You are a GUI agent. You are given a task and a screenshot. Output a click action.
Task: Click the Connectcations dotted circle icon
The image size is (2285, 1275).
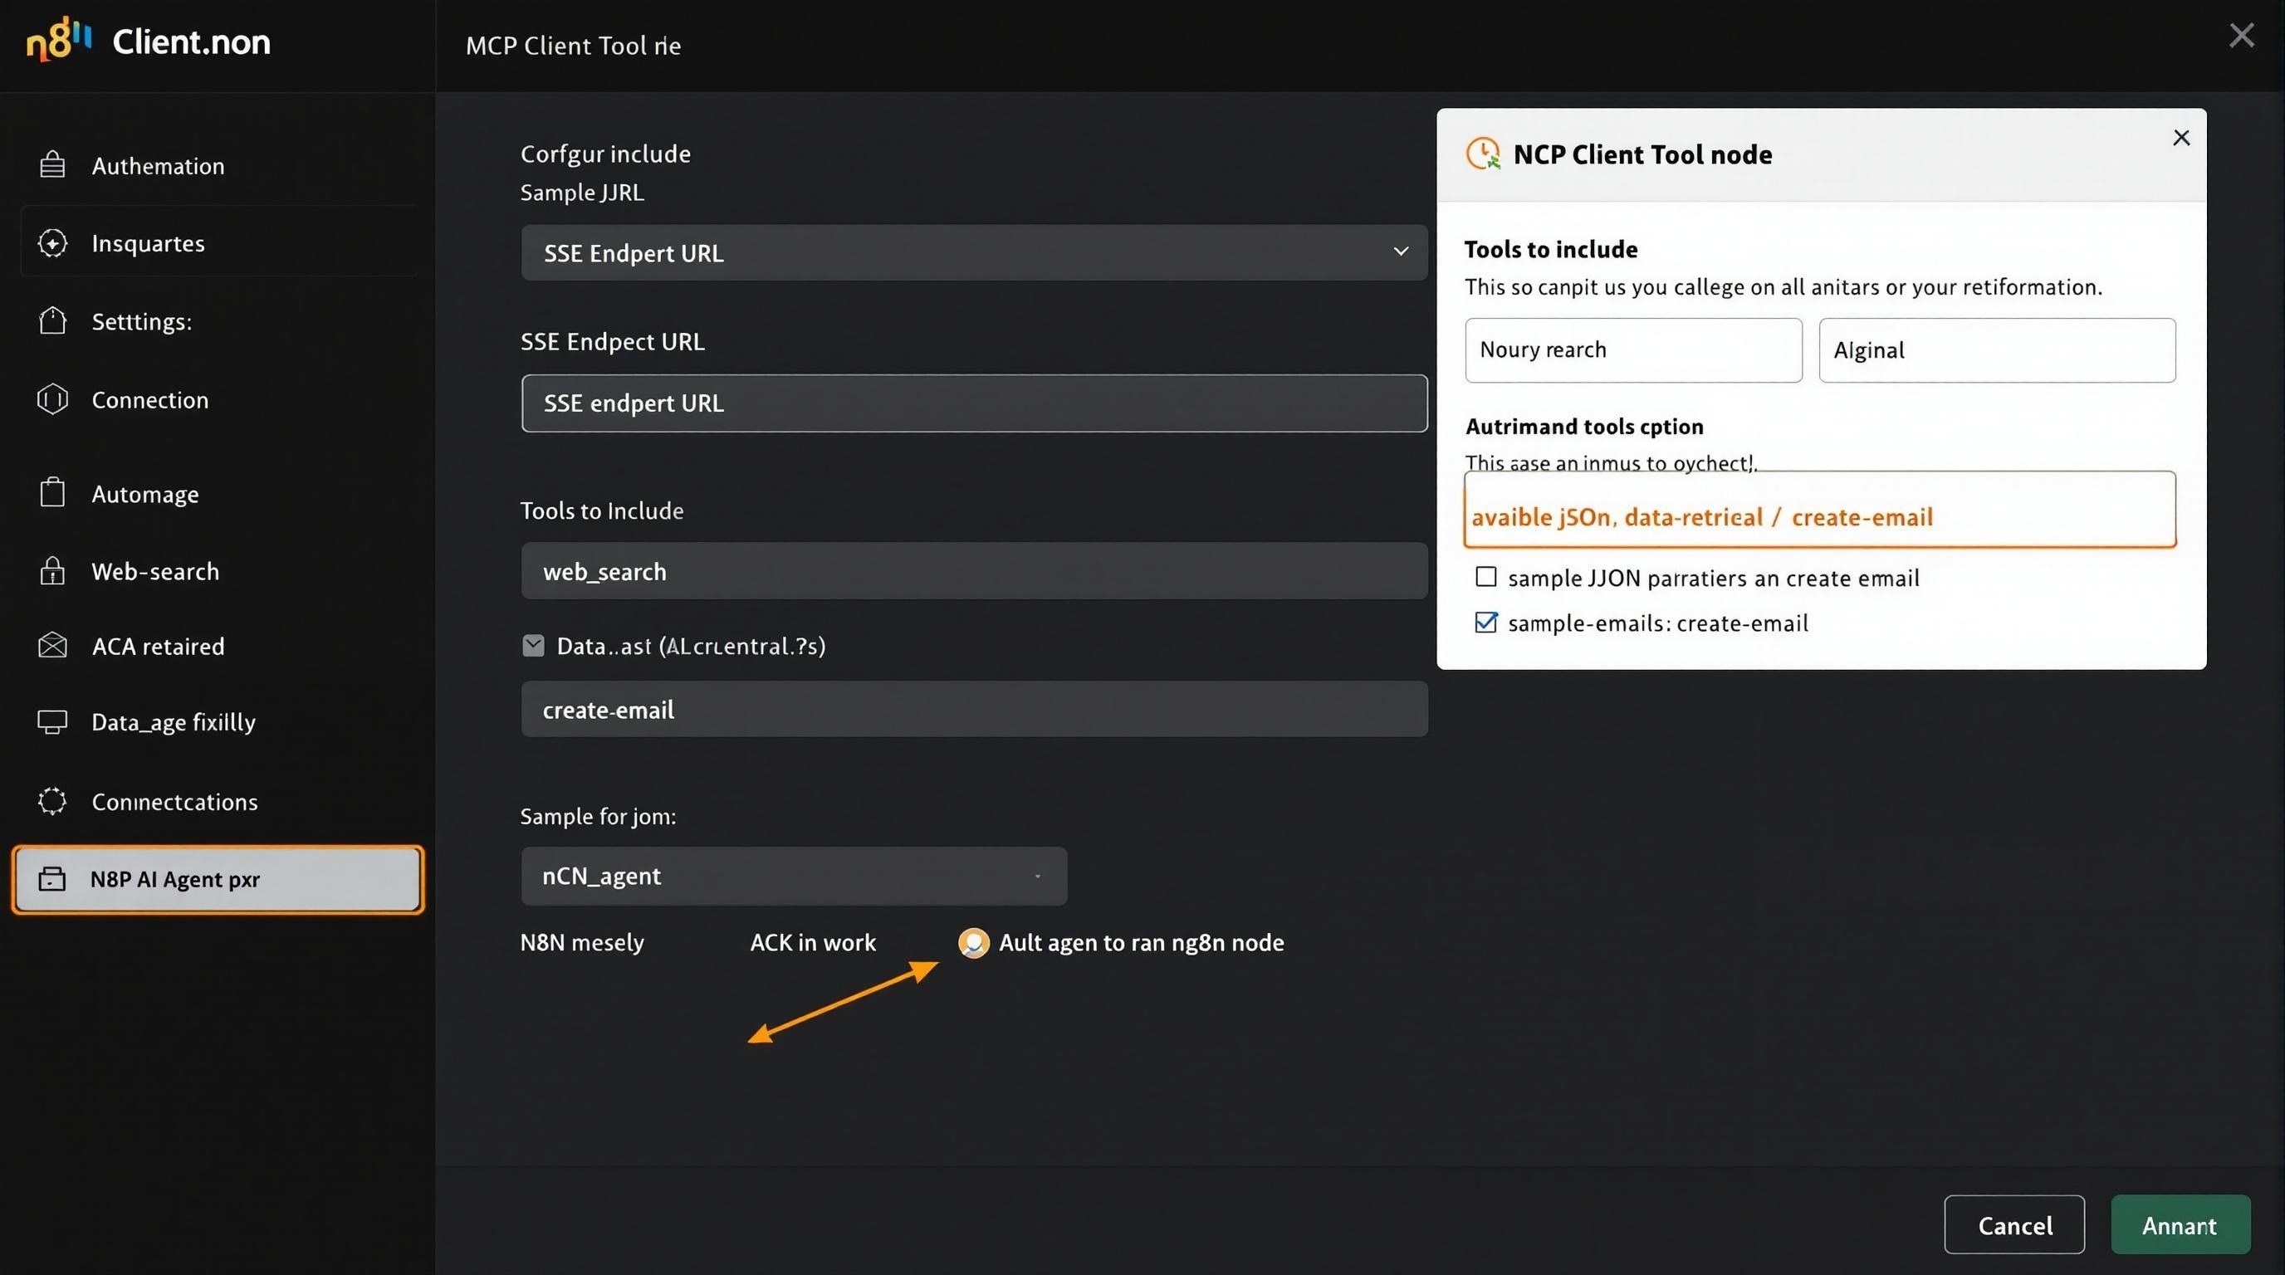coord(52,801)
